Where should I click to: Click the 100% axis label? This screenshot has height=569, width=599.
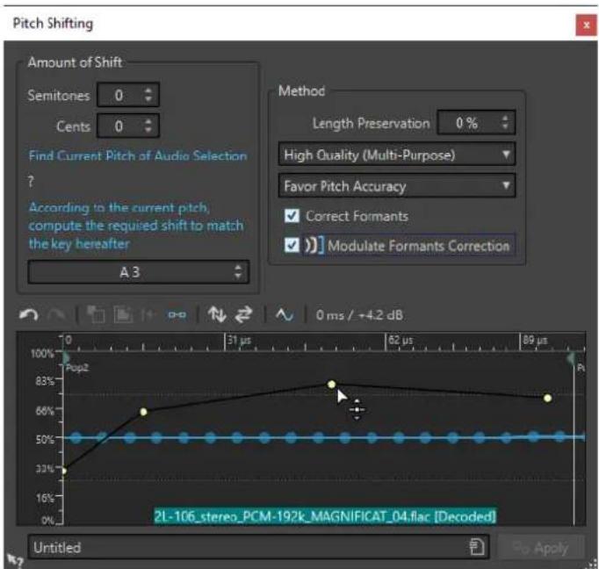coord(42,353)
